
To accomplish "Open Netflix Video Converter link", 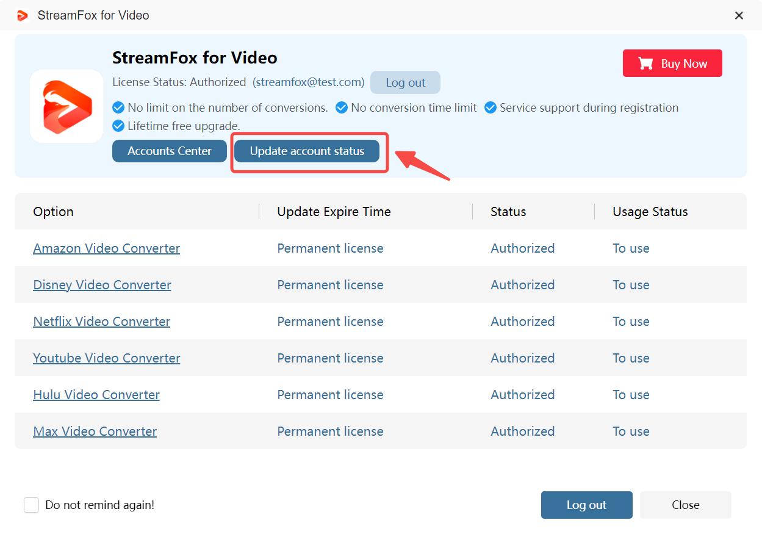I will (x=101, y=322).
